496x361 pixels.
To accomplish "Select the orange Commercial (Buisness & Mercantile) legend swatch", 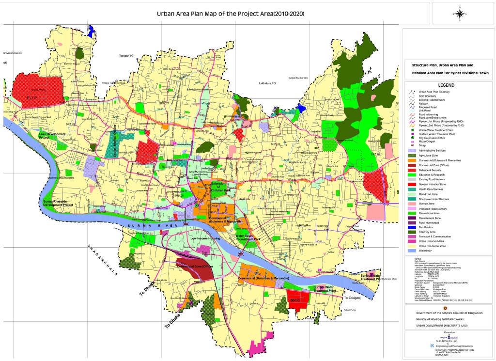I will point(412,160).
